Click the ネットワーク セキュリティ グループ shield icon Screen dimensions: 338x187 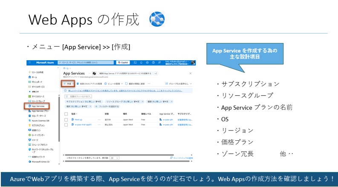click(x=30, y=149)
